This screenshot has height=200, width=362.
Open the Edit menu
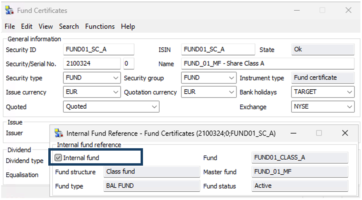[x=27, y=26]
